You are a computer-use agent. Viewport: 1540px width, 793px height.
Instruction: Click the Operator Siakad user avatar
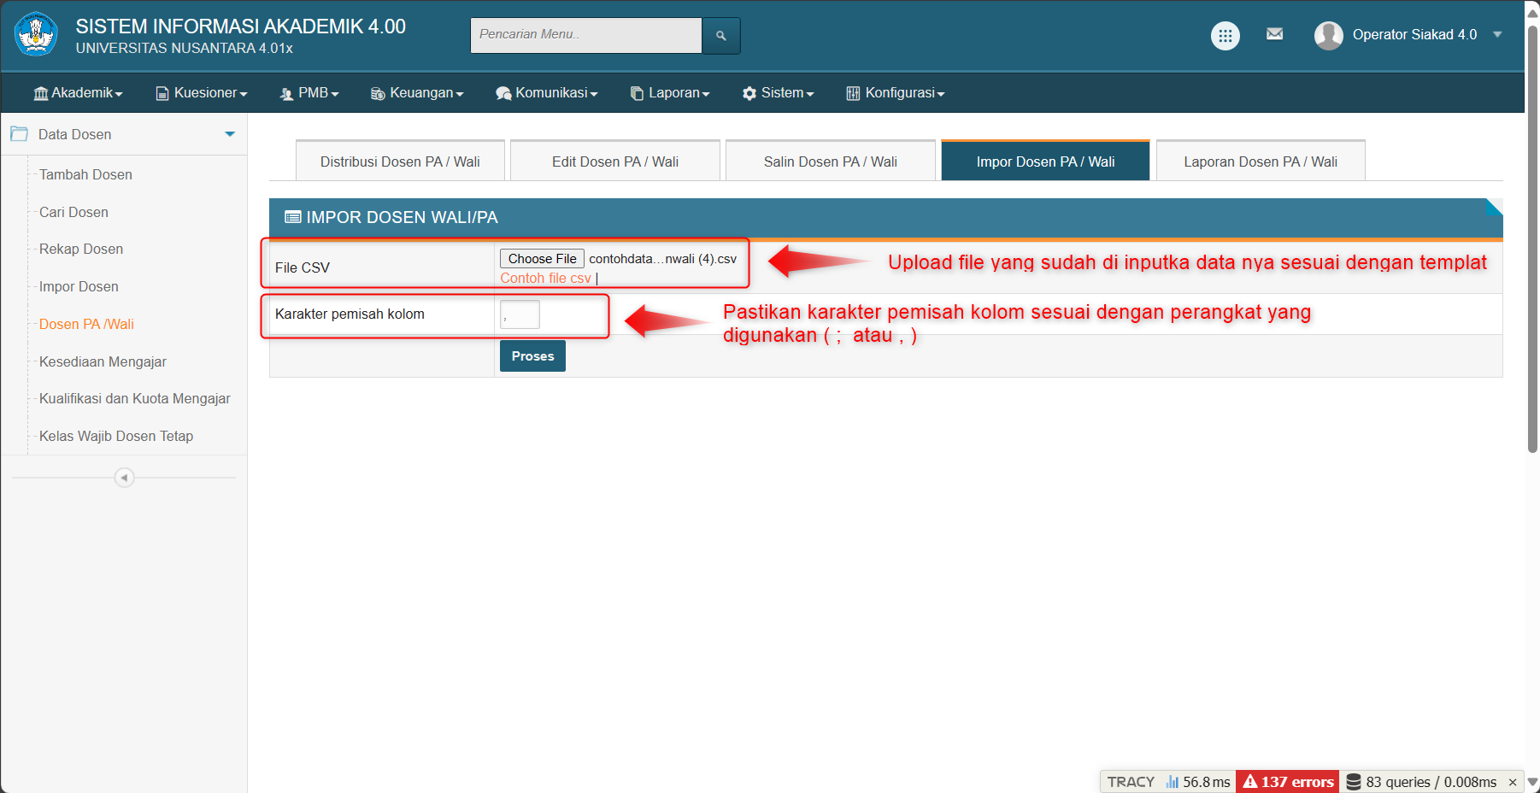point(1328,35)
